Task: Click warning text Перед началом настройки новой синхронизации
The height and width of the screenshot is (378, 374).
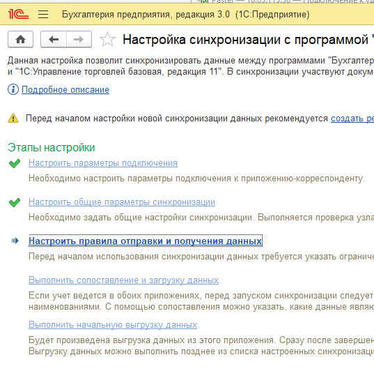Action: point(177,119)
